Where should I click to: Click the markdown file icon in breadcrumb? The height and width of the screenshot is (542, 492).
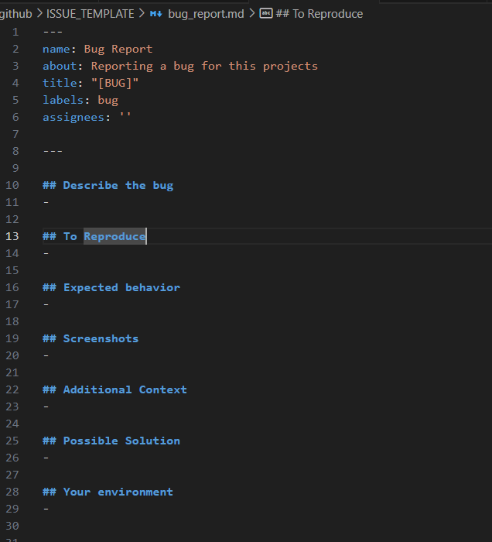coord(155,14)
